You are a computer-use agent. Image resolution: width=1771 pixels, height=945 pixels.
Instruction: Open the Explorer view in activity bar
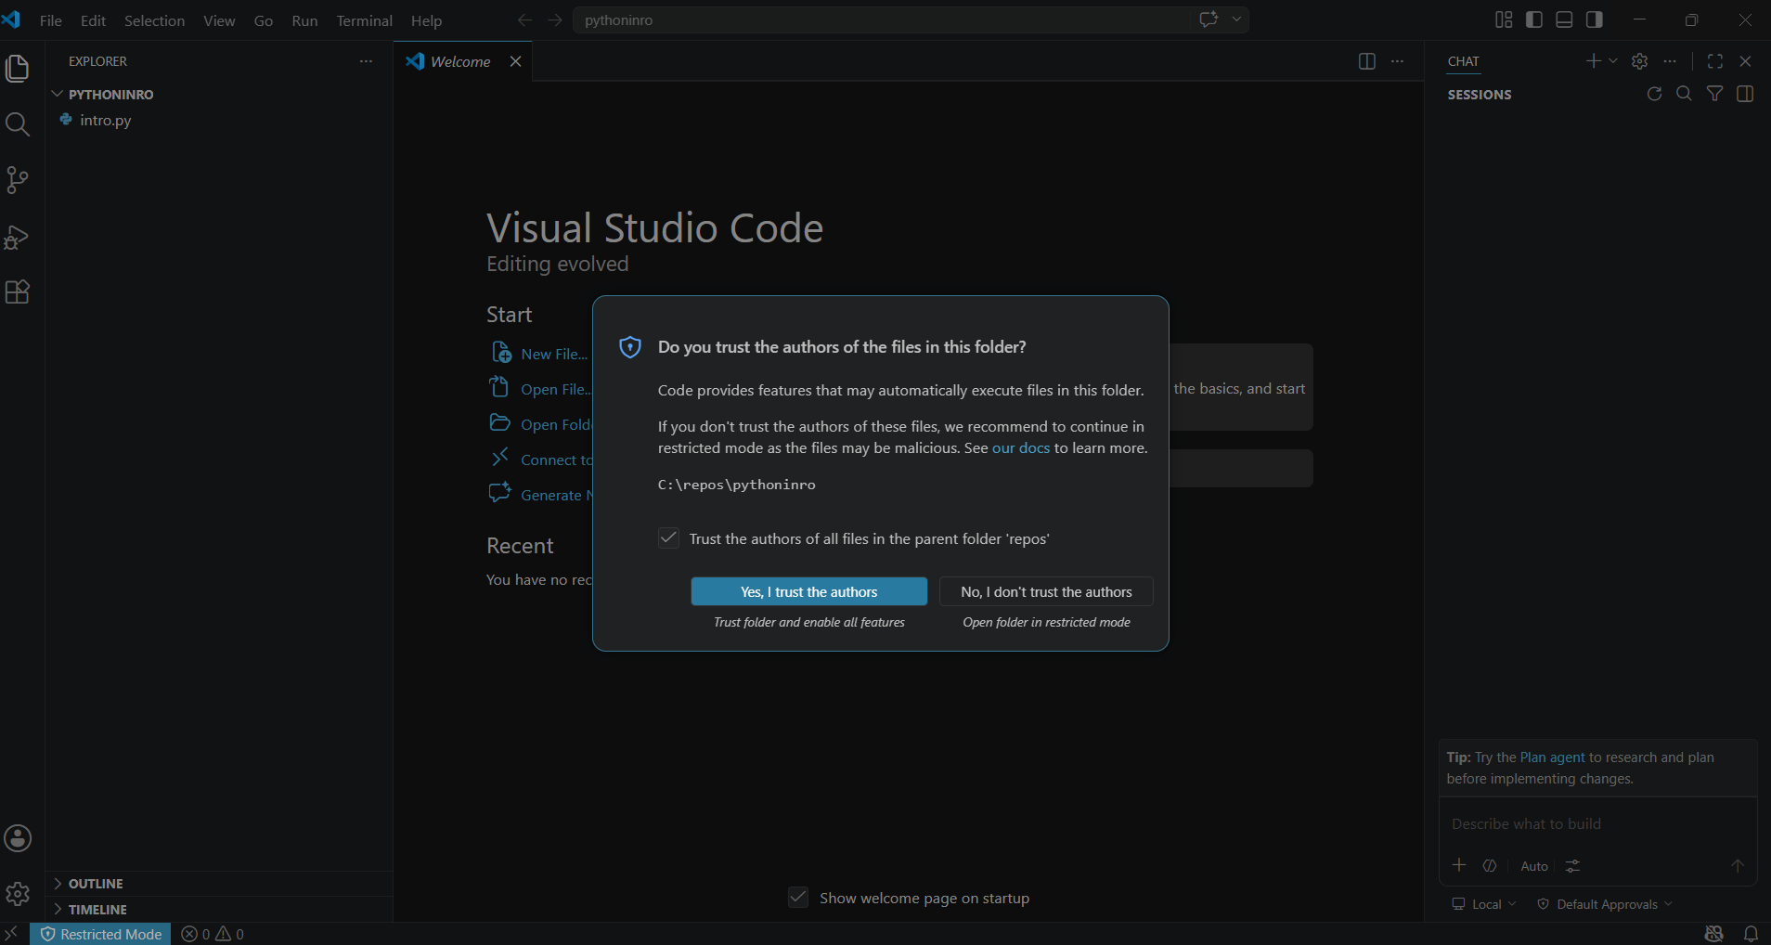click(x=18, y=69)
